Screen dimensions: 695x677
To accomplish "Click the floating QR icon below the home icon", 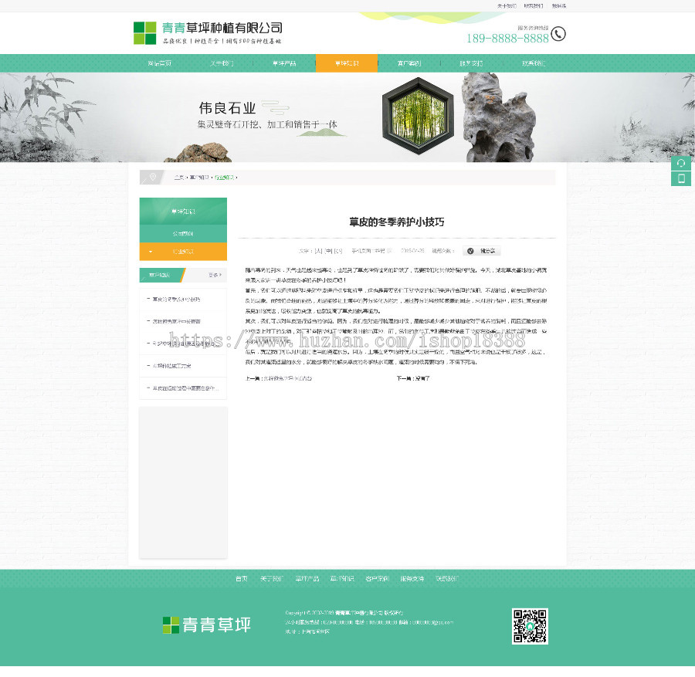I will coord(681,178).
